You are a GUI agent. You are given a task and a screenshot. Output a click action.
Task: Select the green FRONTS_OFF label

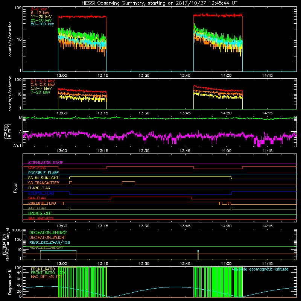coord(40,213)
